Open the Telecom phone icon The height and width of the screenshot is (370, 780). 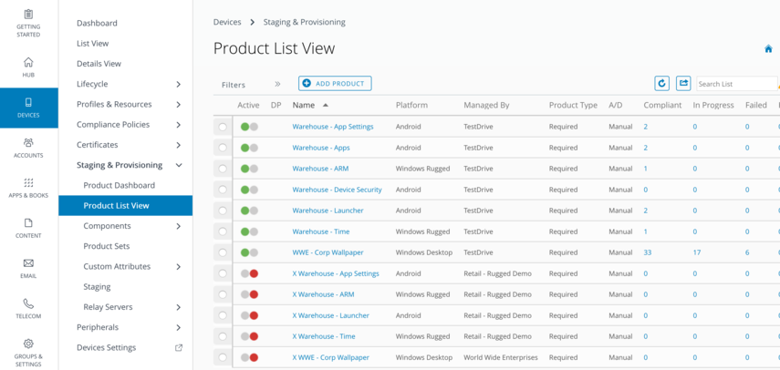(x=28, y=303)
